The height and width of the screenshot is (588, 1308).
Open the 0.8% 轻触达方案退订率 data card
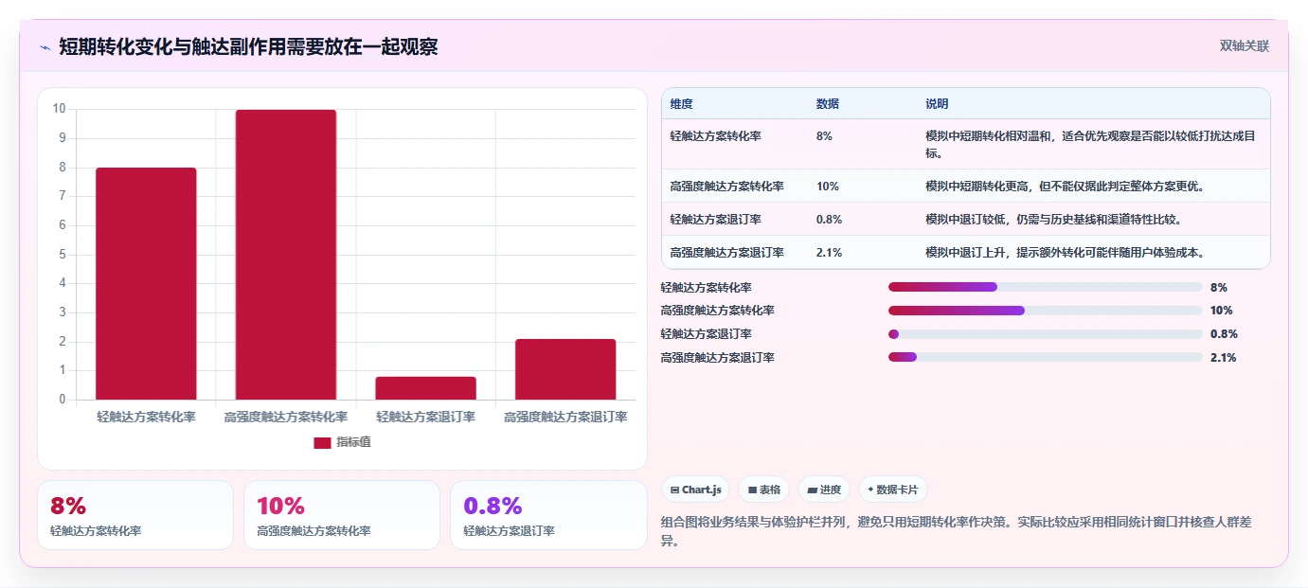[x=548, y=515]
